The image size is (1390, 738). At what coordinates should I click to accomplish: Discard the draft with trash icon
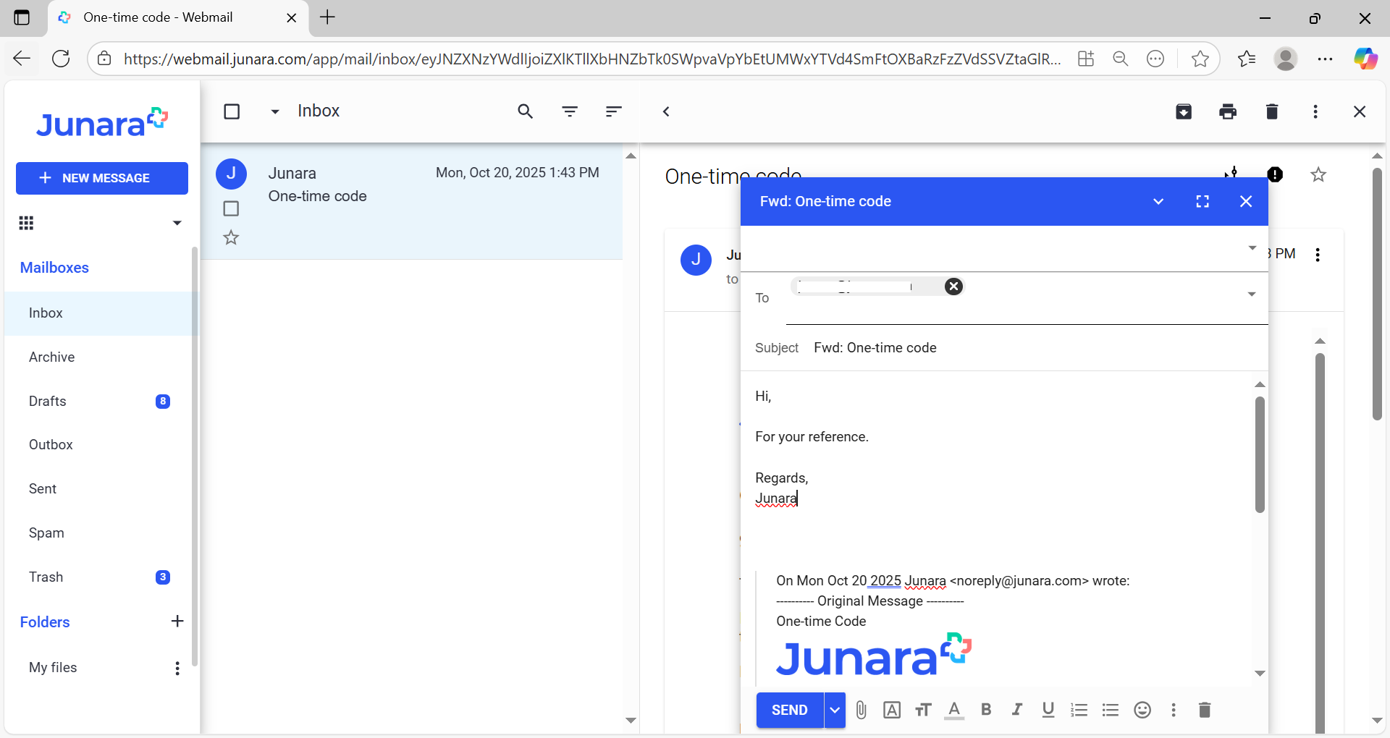[1205, 711]
